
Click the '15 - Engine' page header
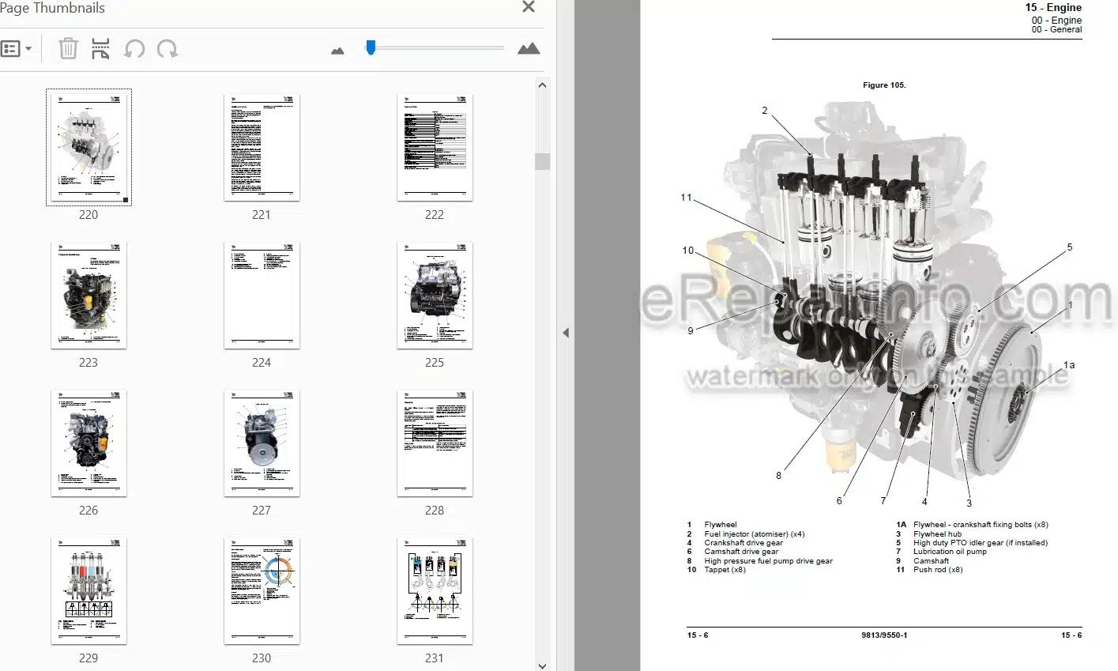click(1053, 7)
